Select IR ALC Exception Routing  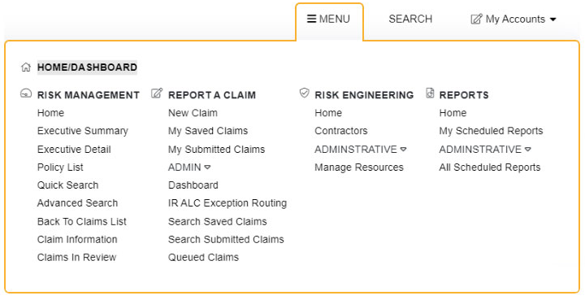point(227,203)
